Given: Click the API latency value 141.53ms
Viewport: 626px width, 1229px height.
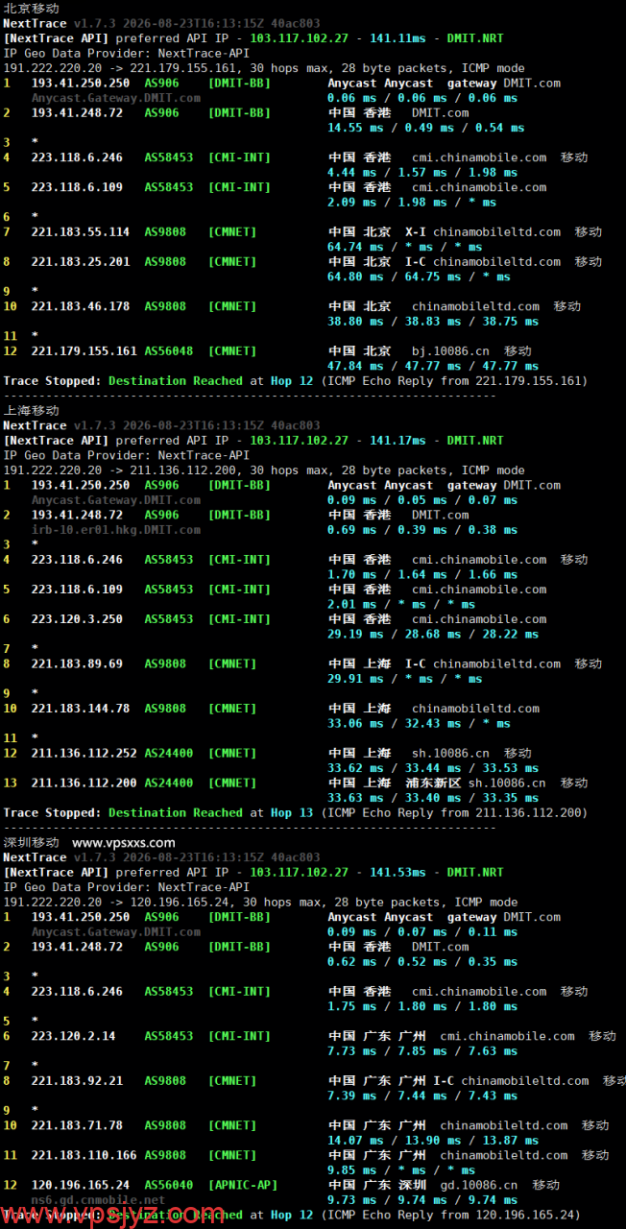Looking at the screenshot, I should 397,873.
